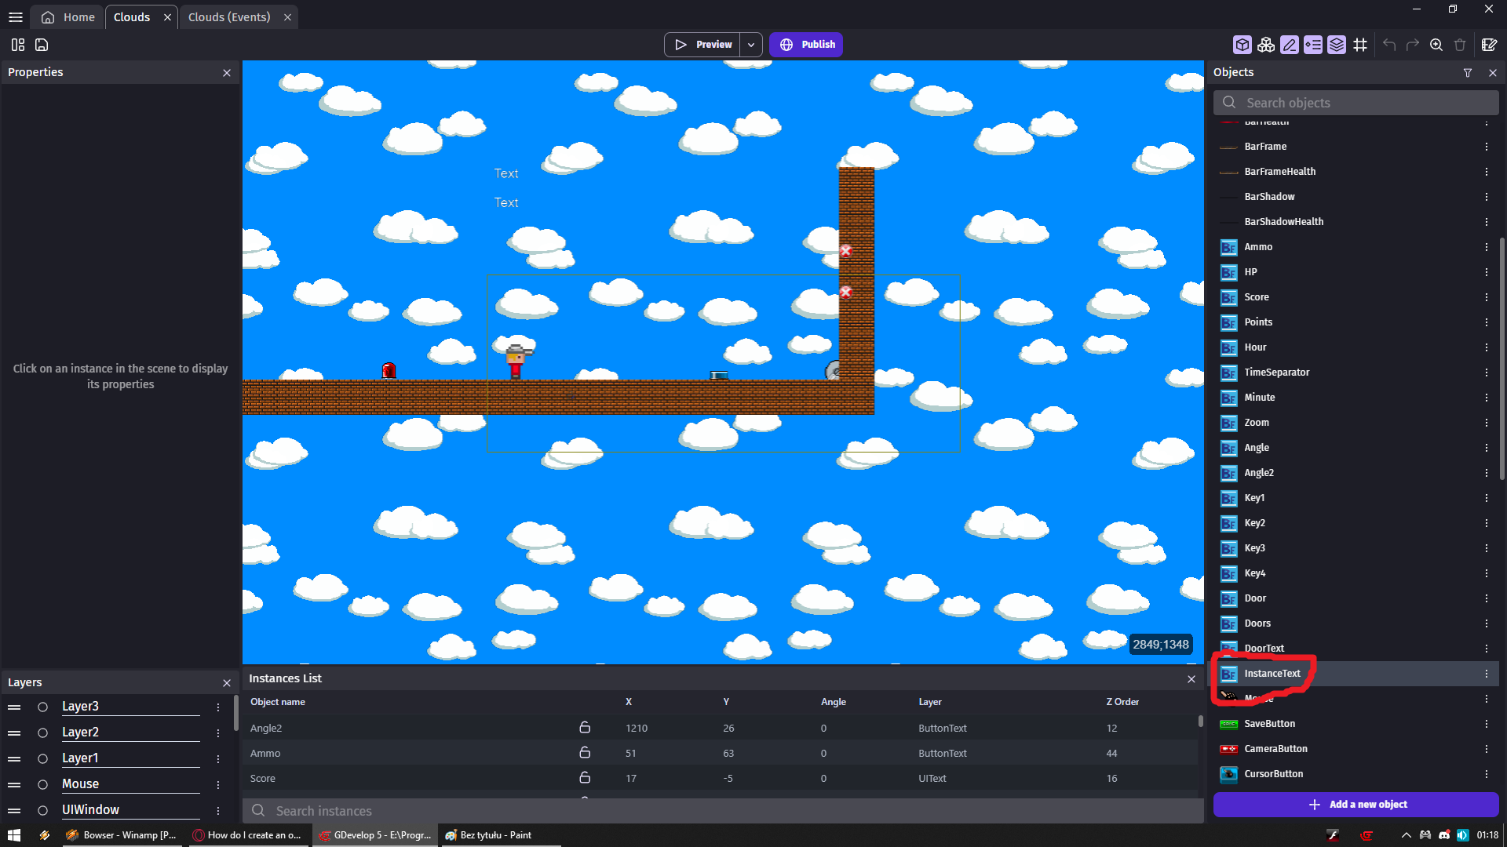Viewport: 1507px width, 847px height.
Task: Open the zoom options magnifier
Action: click(1436, 45)
